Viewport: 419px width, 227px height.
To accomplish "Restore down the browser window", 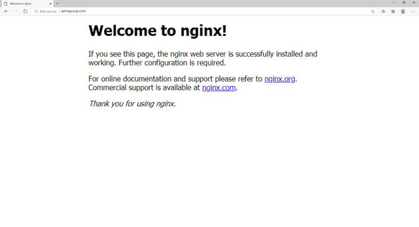I will click(x=404, y=3).
